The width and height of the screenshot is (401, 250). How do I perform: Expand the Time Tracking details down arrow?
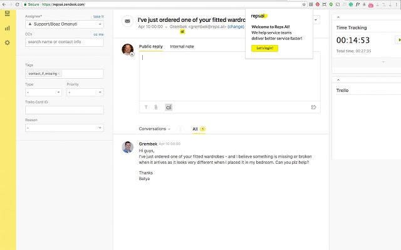tap(383, 62)
